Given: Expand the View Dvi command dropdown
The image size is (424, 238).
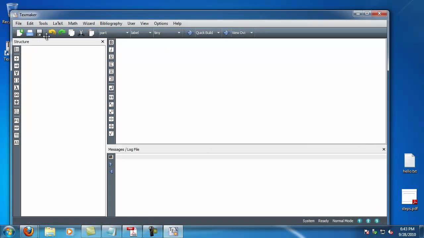Looking at the screenshot, I should [251, 32].
